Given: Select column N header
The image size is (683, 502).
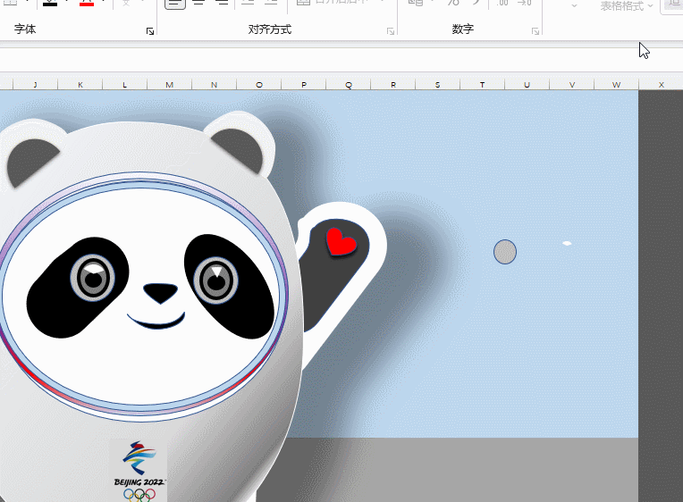Looking at the screenshot, I should click(214, 85).
